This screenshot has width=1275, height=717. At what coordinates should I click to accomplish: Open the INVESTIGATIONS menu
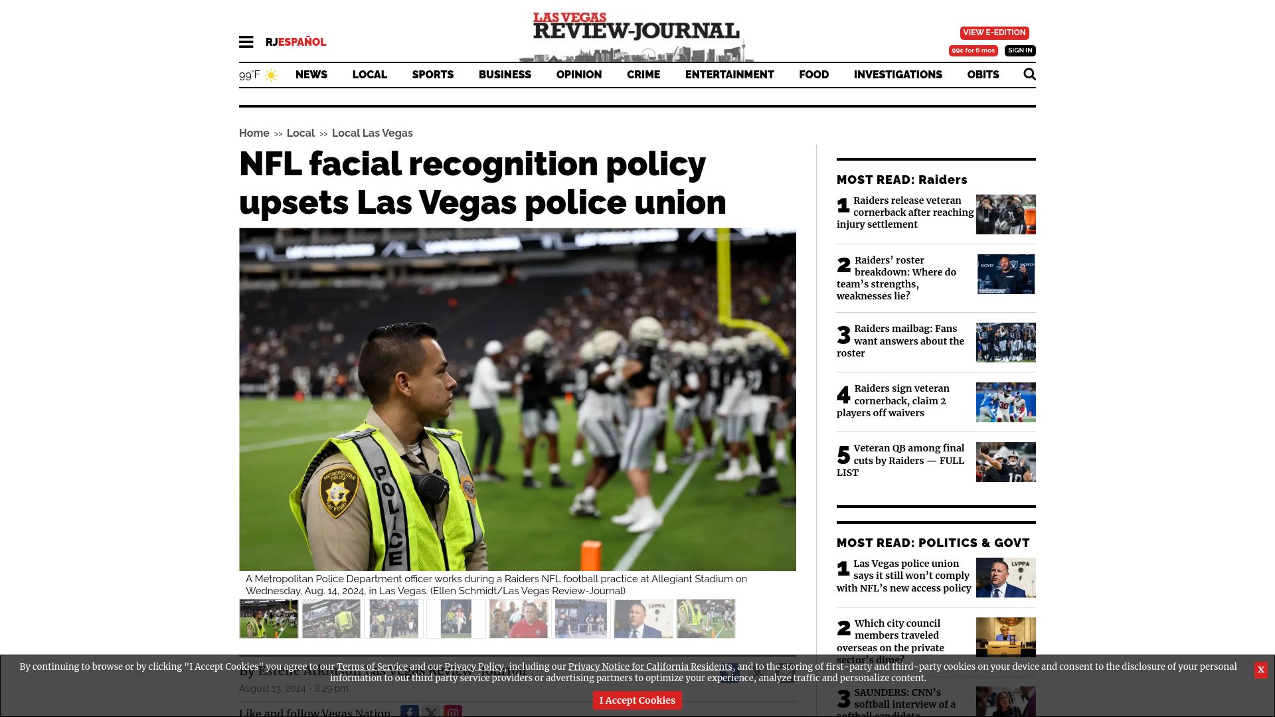click(x=898, y=74)
